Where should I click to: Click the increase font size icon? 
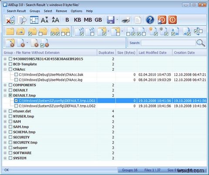pos(55,20)
